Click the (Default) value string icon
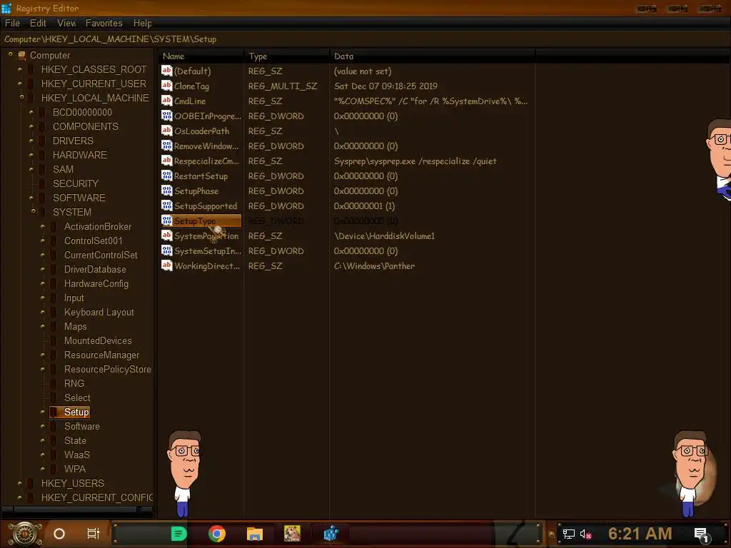 [167, 71]
